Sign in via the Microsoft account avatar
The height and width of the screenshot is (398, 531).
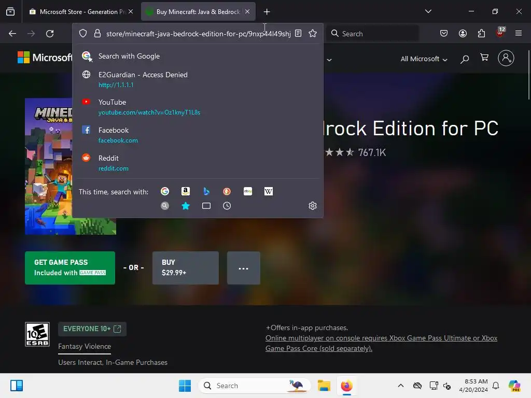506,58
